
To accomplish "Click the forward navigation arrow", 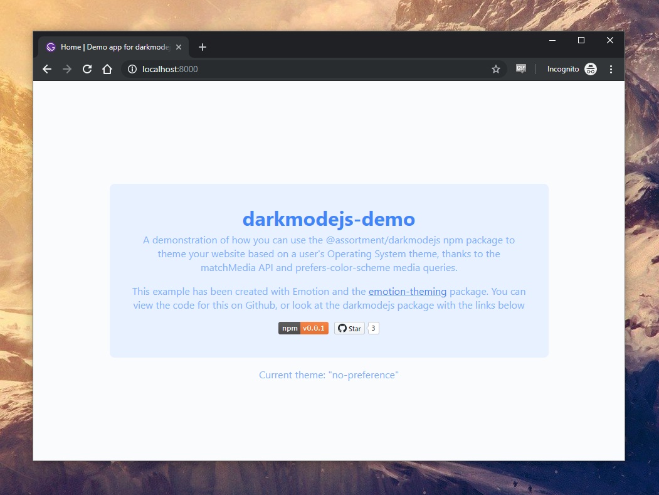I will 67,70.
